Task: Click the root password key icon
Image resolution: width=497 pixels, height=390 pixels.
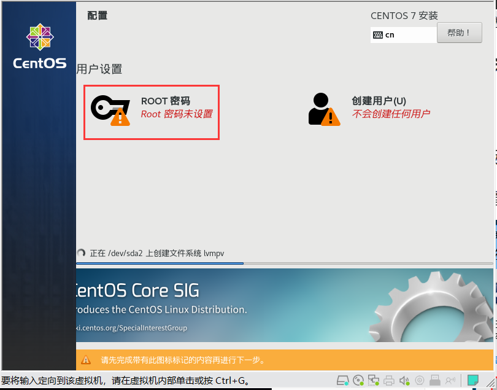Action: [110, 110]
